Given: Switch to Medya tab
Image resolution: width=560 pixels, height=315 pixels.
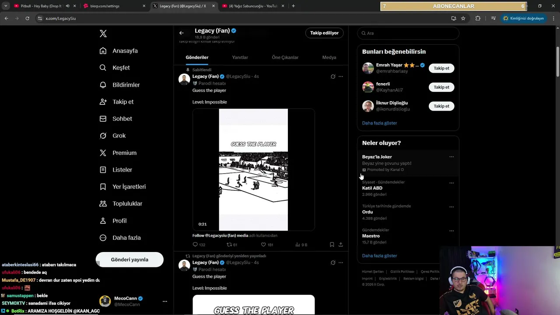Looking at the screenshot, I should coord(329,57).
